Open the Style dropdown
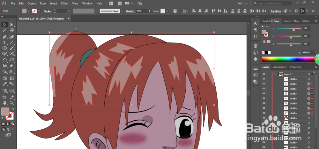This screenshot has width=319, height=149. pyautogui.click(x=167, y=11)
